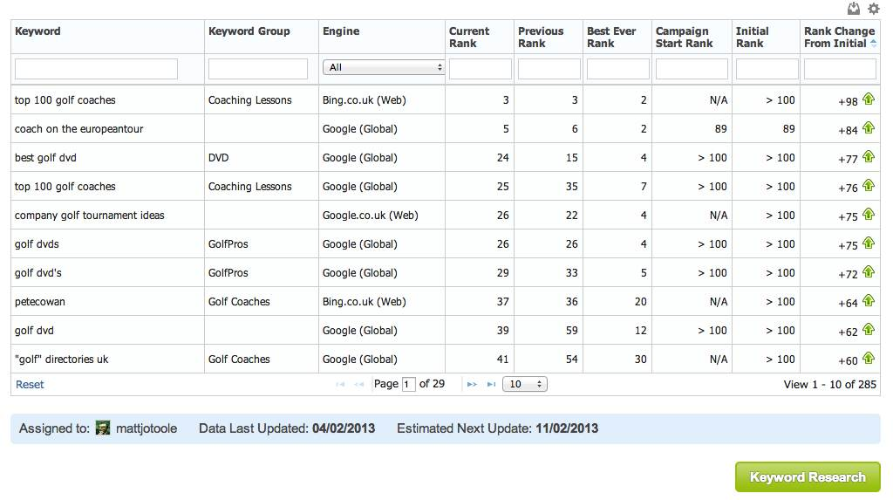This screenshot has width=893, height=500.
Task: Focus the Previous Rank filter input
Action: [x=549, y=69]
